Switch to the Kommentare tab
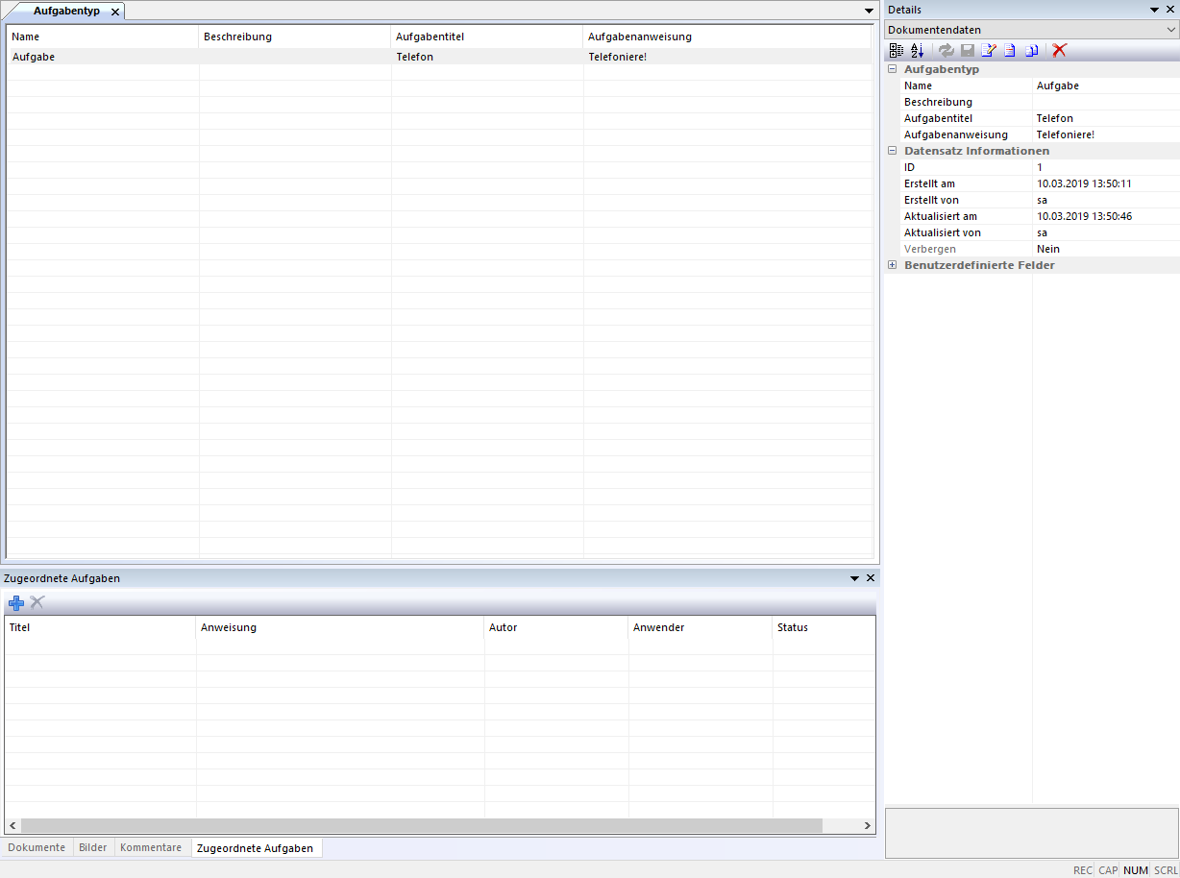 150,847
